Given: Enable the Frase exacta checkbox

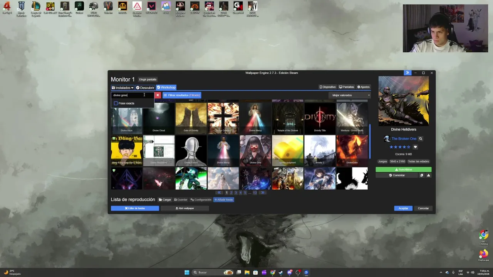Looking at the screenshot, I should (116, 103).
